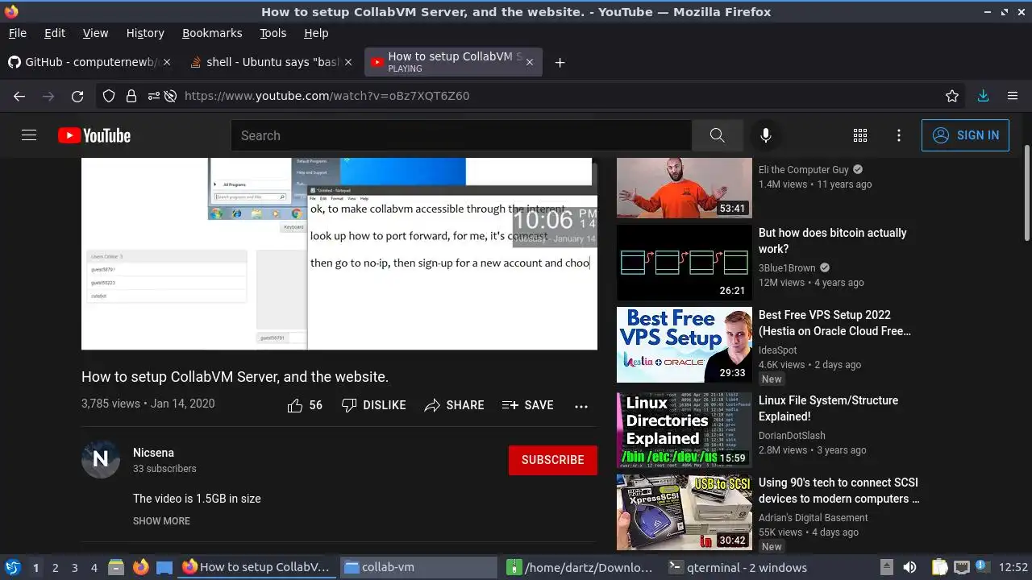Click the browser forward arrow
Viewport: 1032px width, 580px height.
(x=48, y=96)
